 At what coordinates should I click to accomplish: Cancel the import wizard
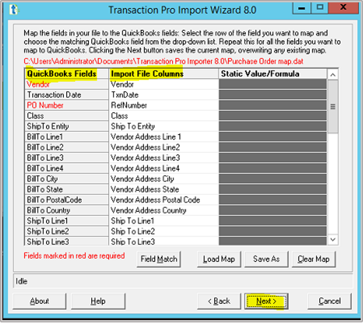330,302
